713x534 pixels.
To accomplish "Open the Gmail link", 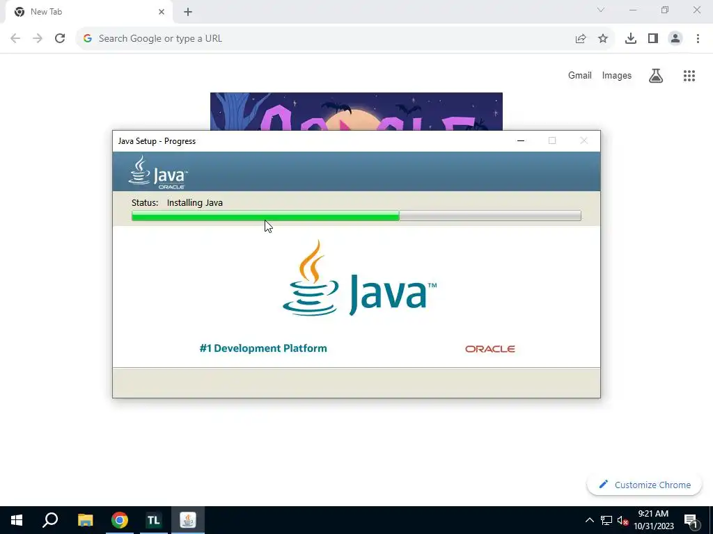I will (x=580, y=75).
